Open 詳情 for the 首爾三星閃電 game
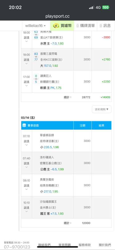 (27, 60)
